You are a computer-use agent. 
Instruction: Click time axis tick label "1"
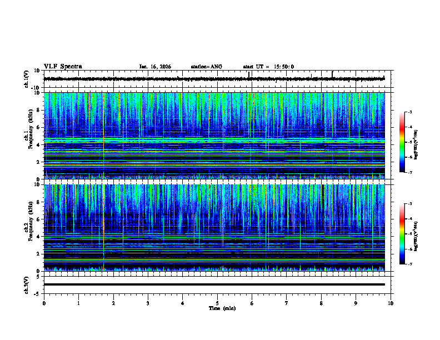[x=78, y=303]
